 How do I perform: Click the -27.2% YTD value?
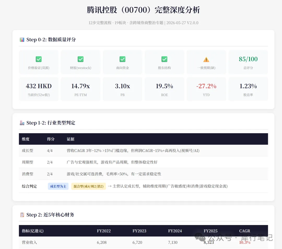[x=206, y=86]
